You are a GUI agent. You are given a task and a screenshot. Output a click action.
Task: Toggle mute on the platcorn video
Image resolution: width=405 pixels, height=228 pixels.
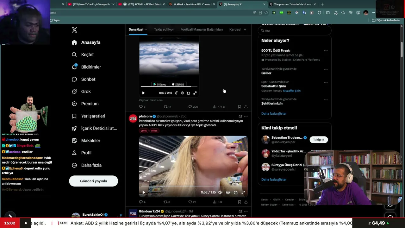[220, 192]
